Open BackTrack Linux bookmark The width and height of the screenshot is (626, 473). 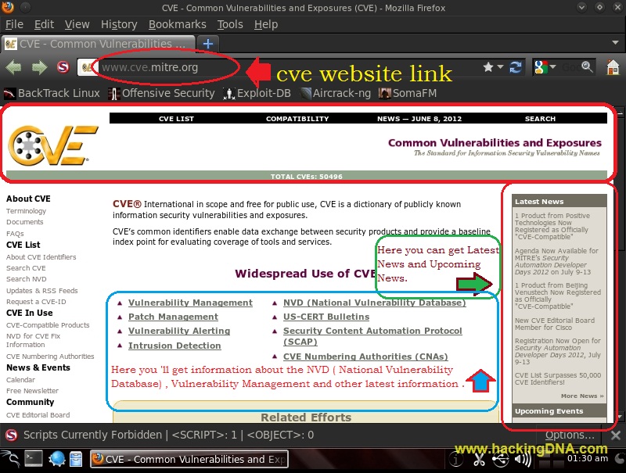click(52, 93)
